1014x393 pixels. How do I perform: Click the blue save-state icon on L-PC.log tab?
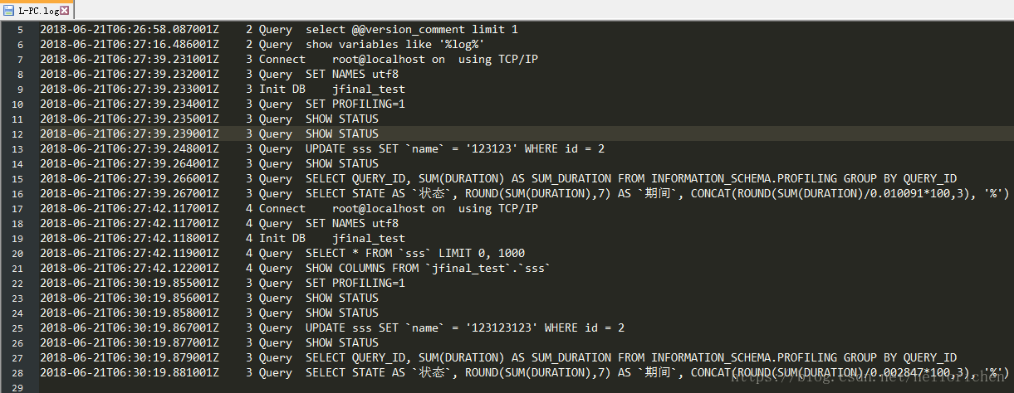[9, 10]
